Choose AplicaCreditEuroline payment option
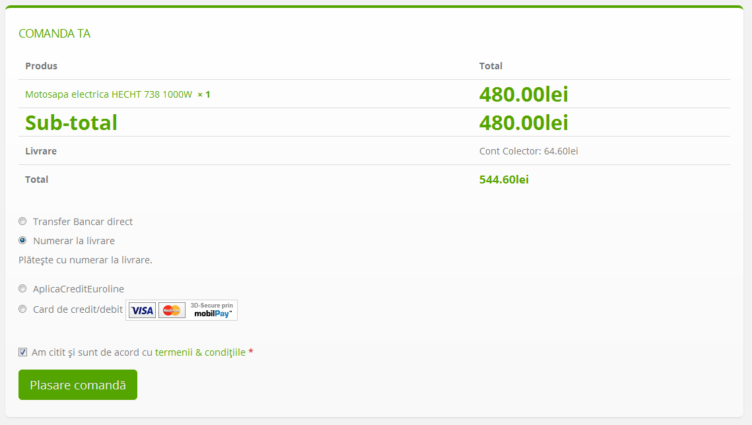The width and height of the screenshot is (752, 425). (x=22, y=288)
